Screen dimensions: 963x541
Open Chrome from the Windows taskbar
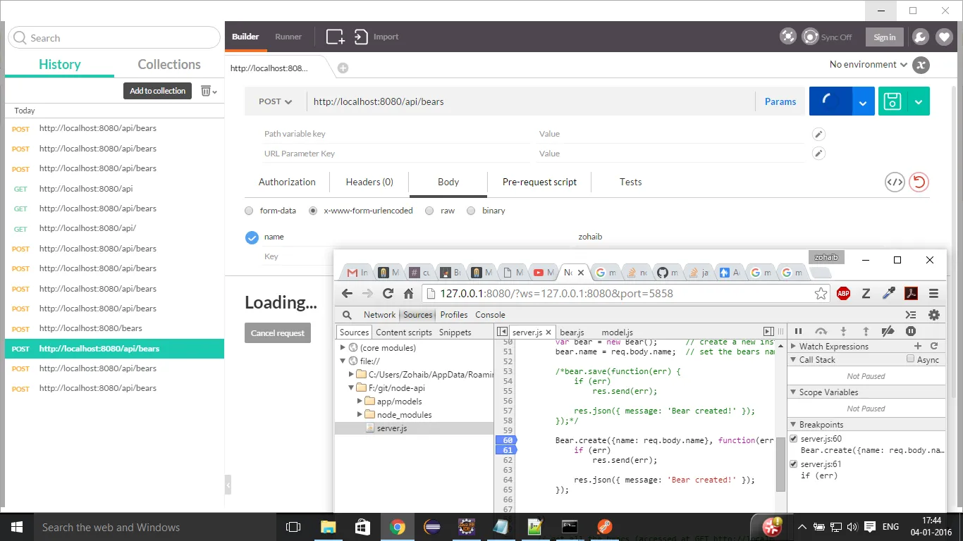(398, 527)
